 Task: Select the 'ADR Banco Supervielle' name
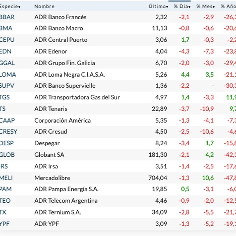pyautogui.click(x=65, y=86)
